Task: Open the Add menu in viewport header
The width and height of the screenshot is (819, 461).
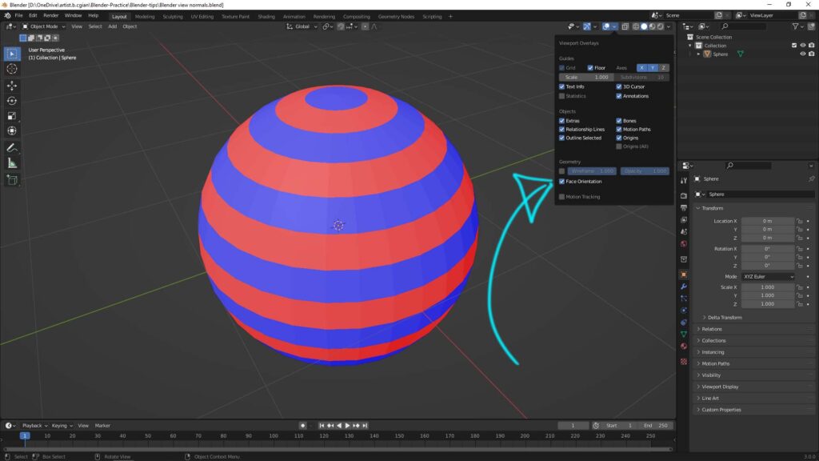Action: (x=112, y=26)
